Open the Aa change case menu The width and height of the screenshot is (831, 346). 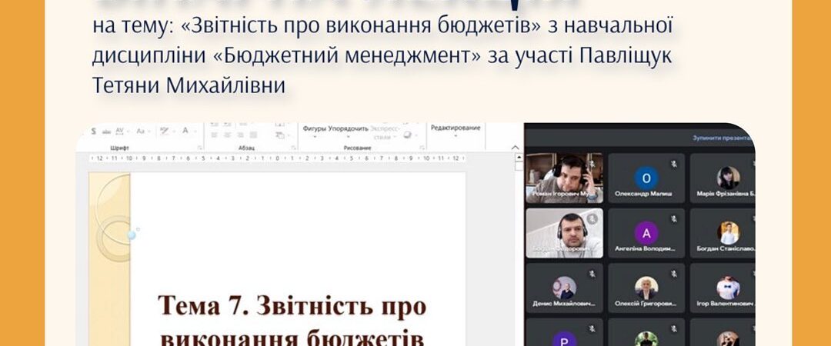click(x=142, y=131)
